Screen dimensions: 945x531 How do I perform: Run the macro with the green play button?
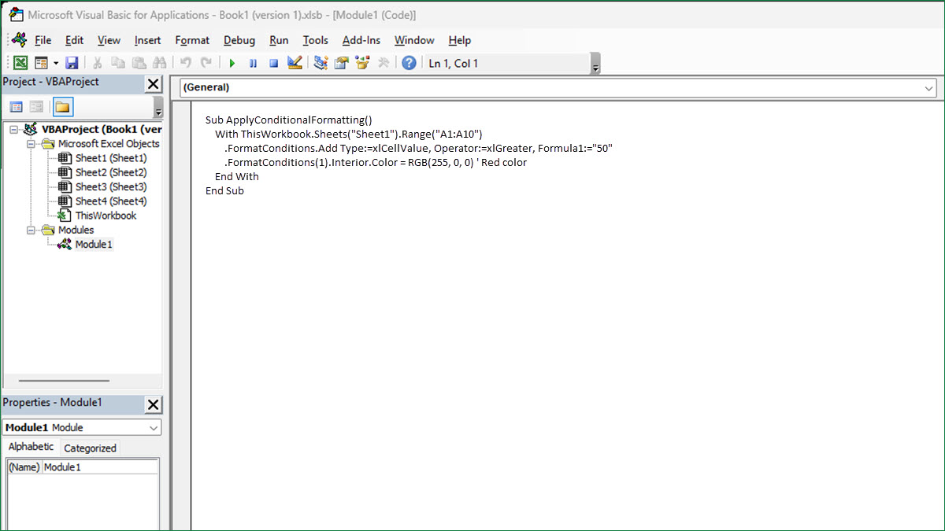pyautogui.click(x=232, y=63)
